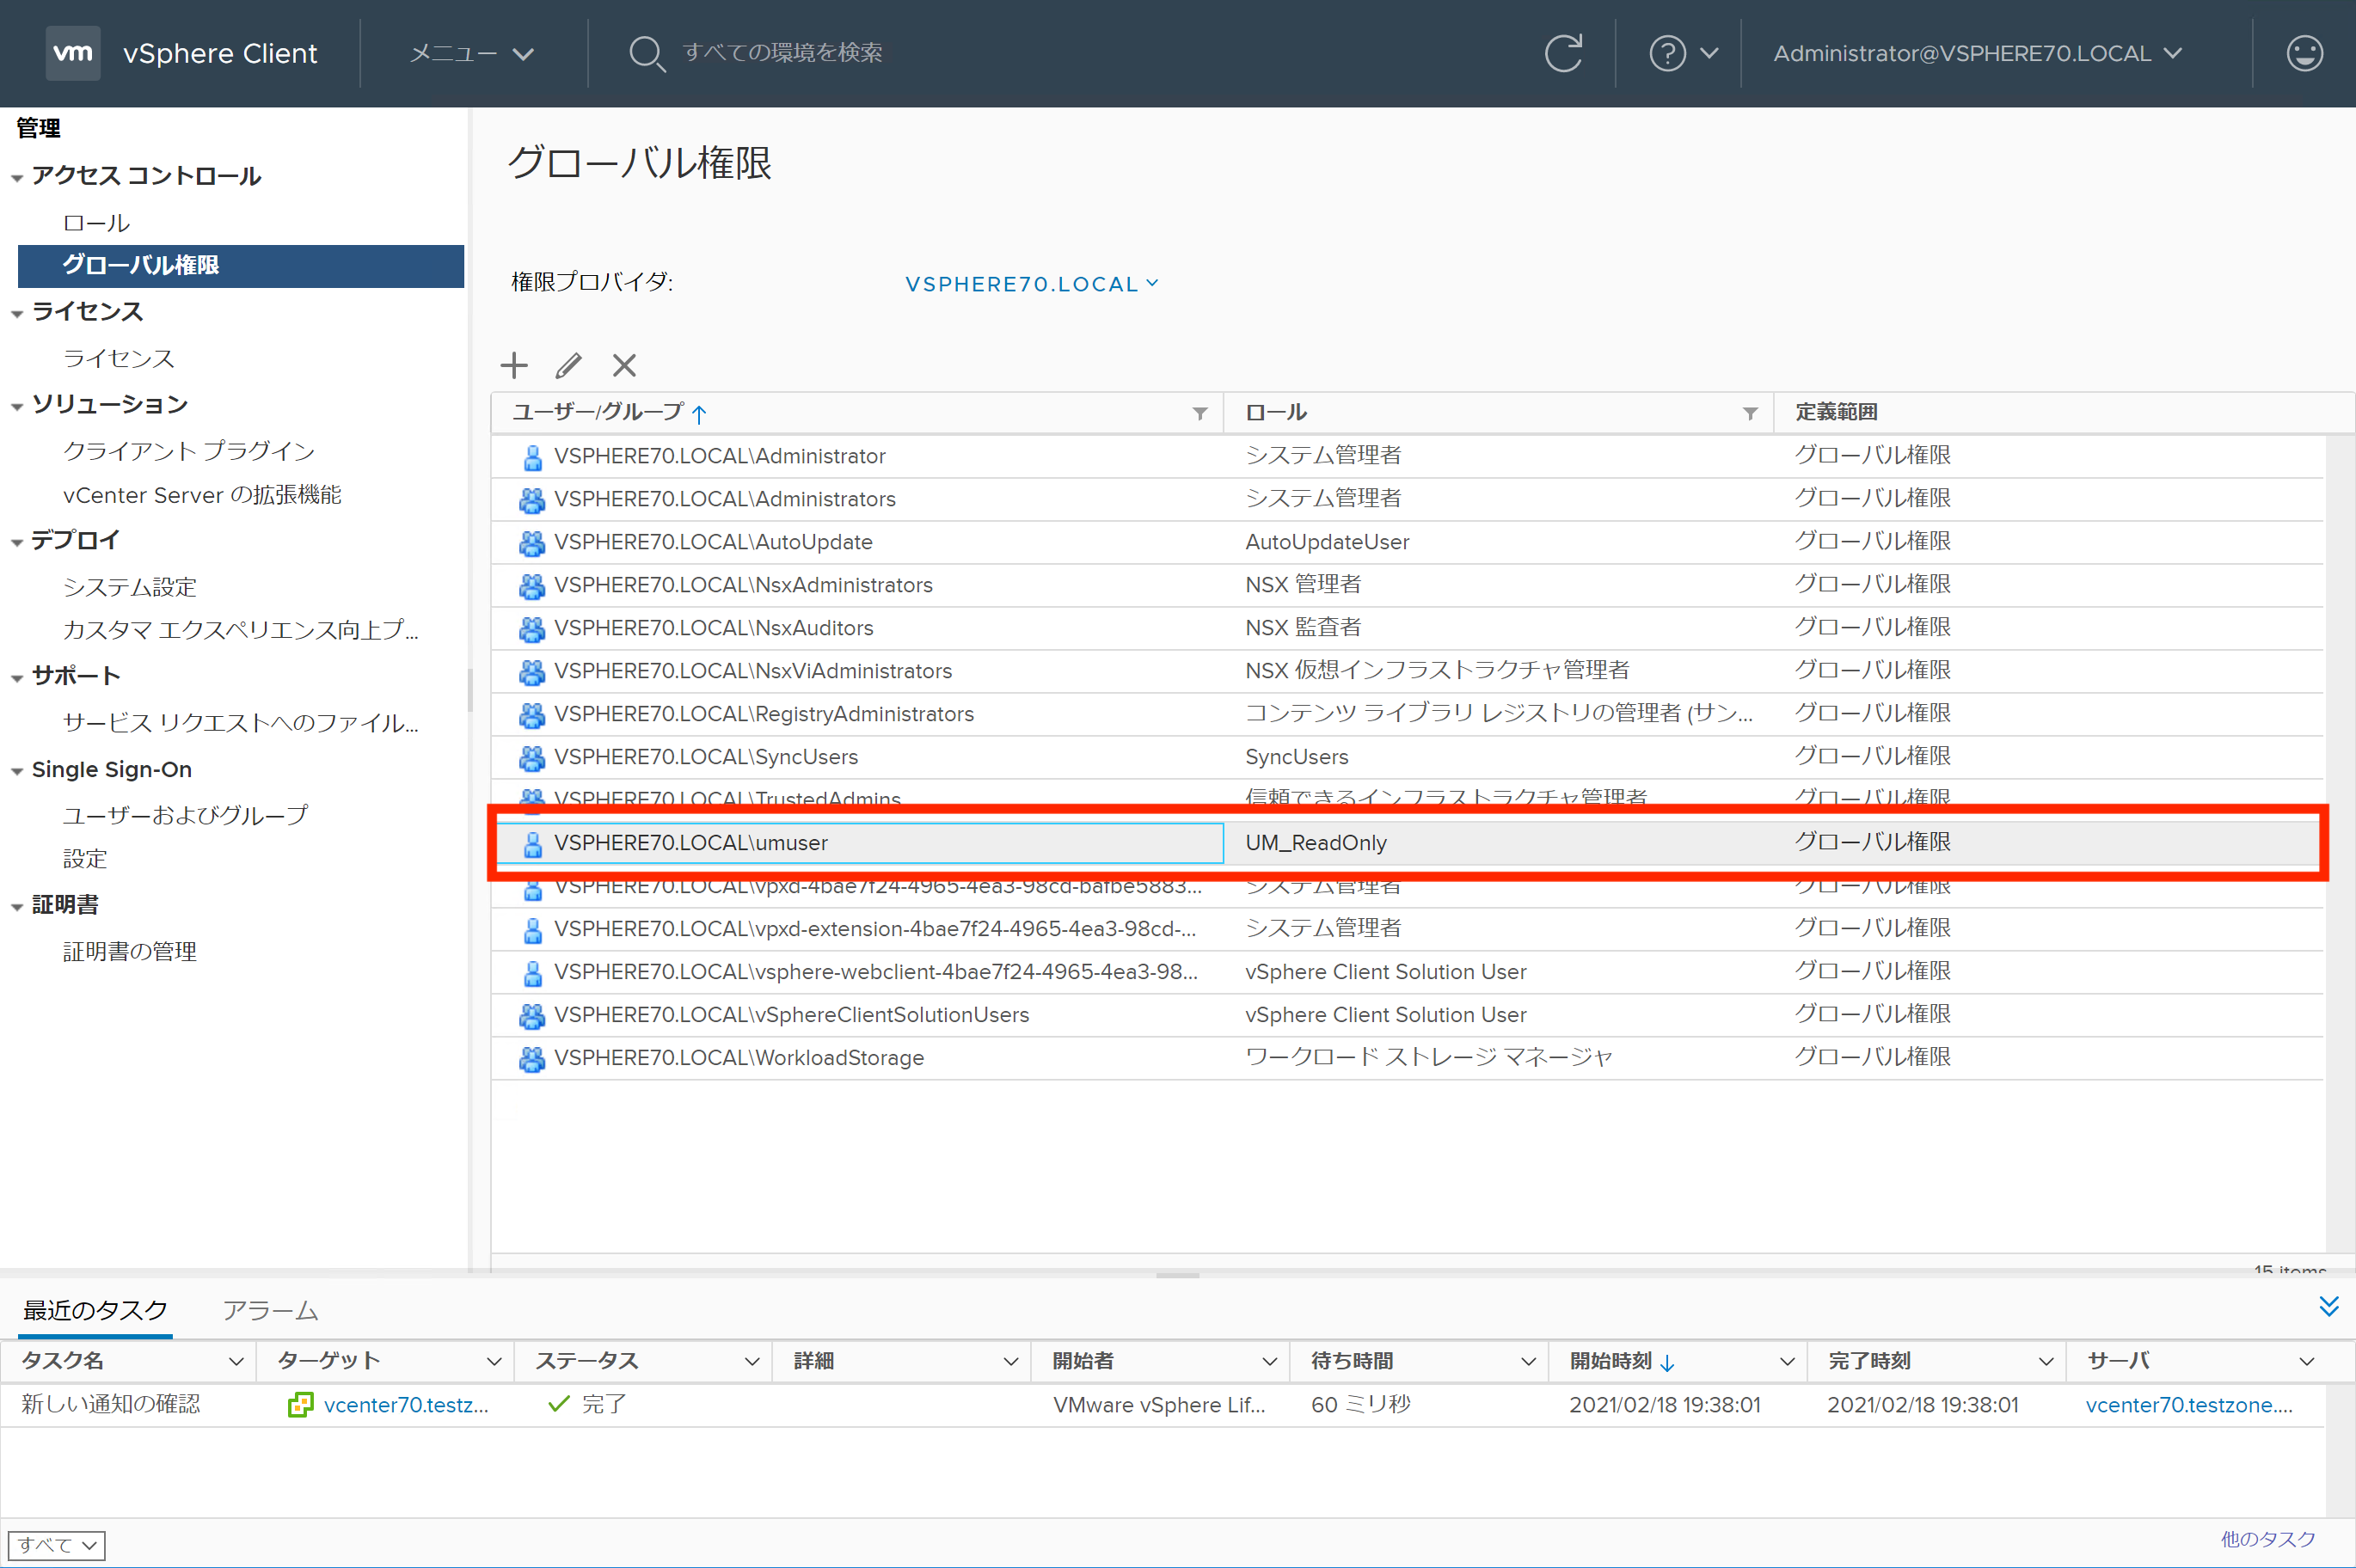The height and width of the screenshot is (1568, 2356).
Task: Sort by ユーザー/グループ column header
Action: coord(598,412)
